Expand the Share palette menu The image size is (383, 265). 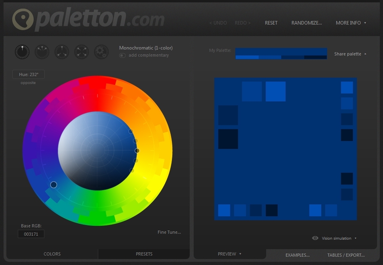pos(350,54)
